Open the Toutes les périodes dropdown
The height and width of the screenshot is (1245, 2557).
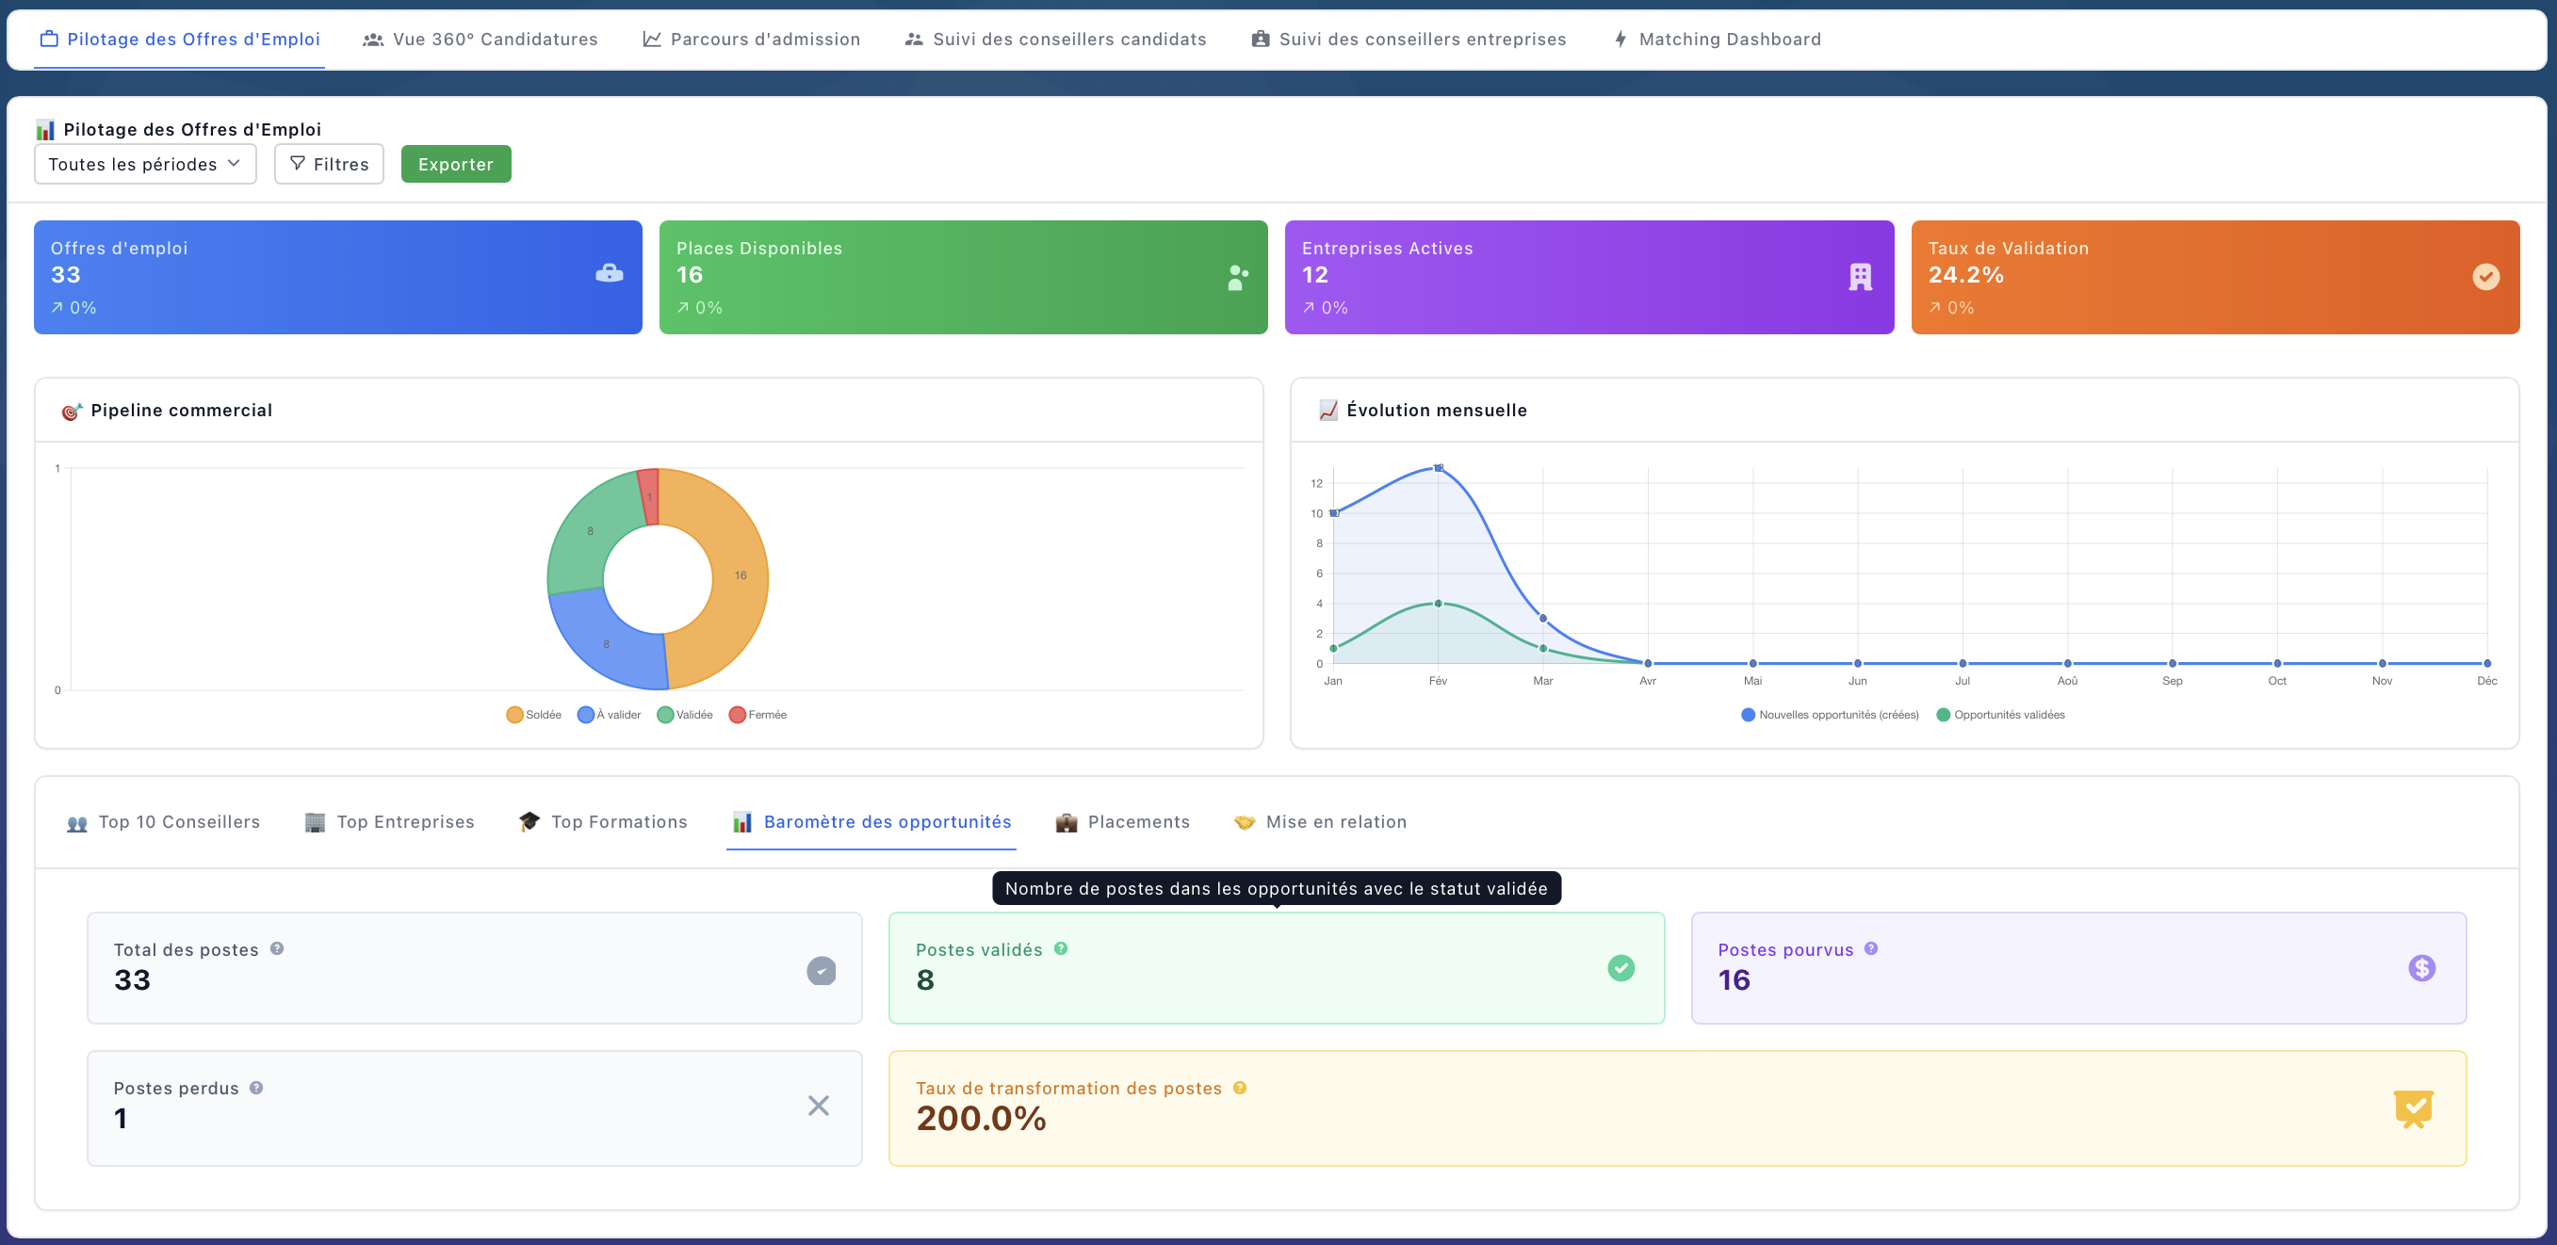click(x=144, y=164)
